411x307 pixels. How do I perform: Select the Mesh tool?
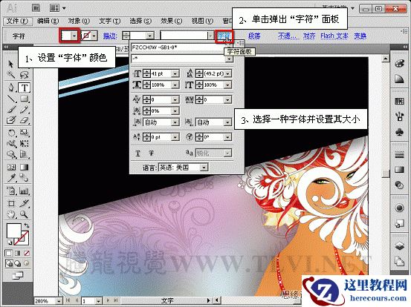[x=11, y=167]
